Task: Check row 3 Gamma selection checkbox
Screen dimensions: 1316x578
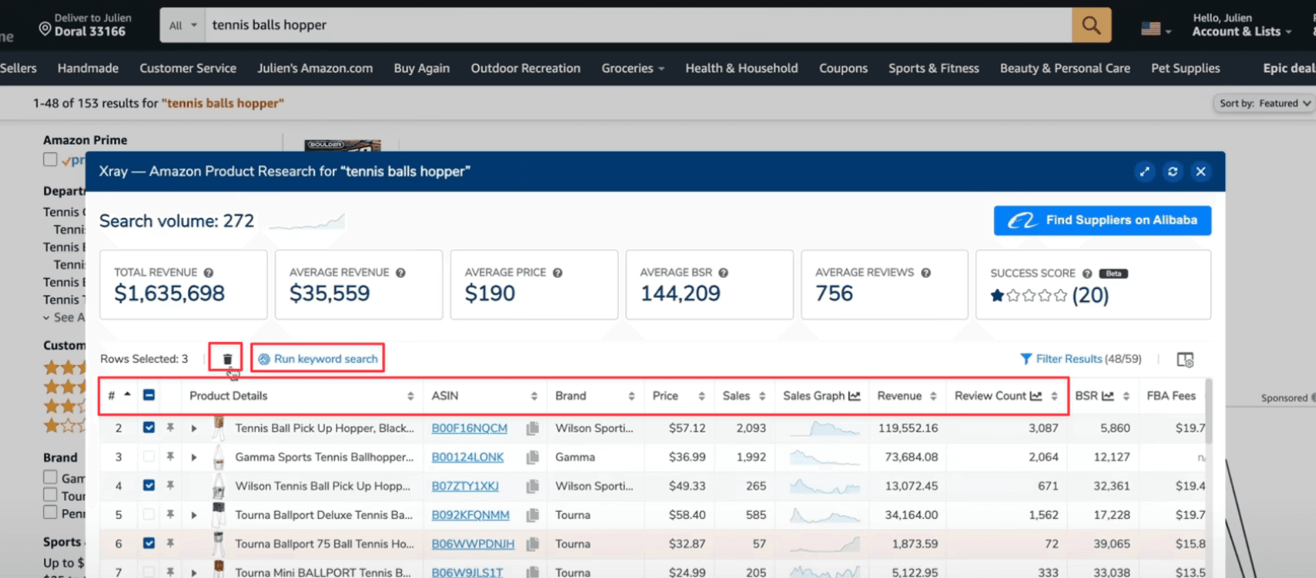Action: click(149, 457)
